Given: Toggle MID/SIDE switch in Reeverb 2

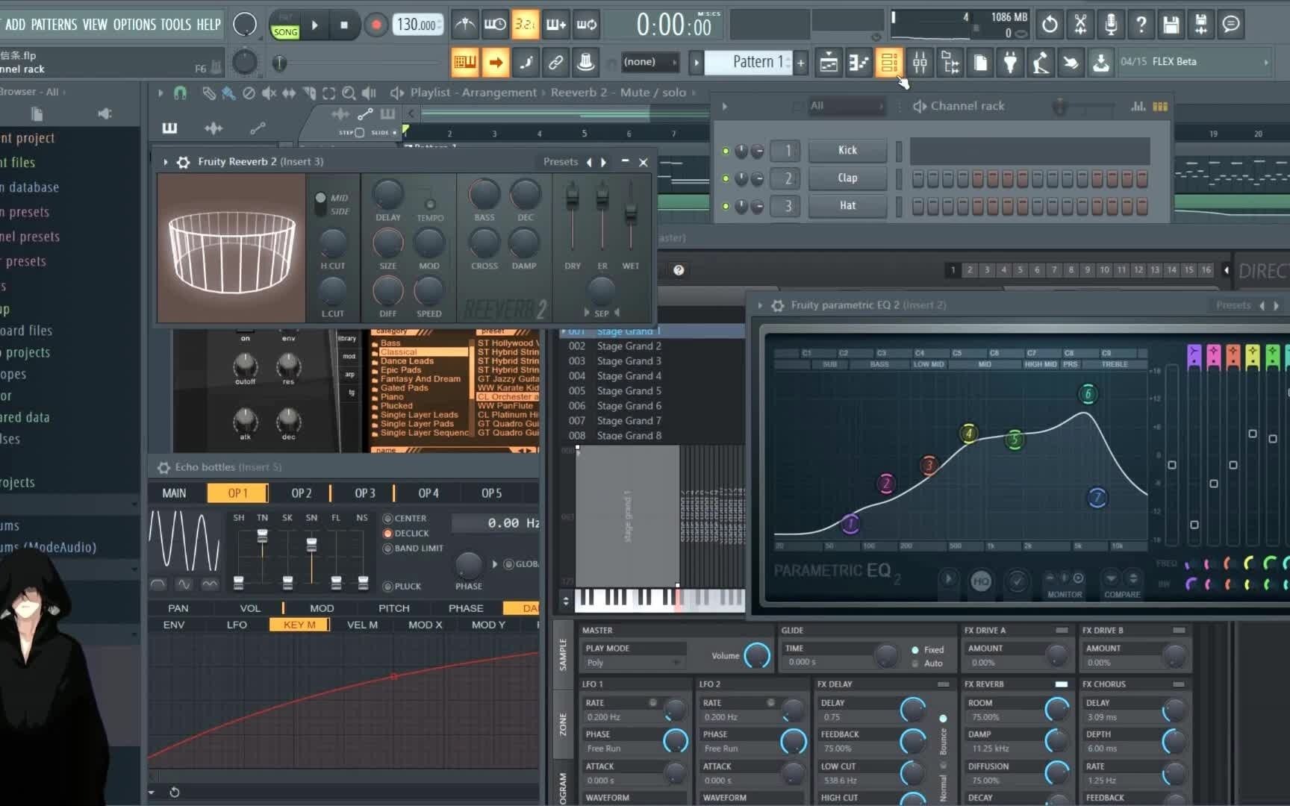Looking at the screenshot, I should click(x=321, y=204).
